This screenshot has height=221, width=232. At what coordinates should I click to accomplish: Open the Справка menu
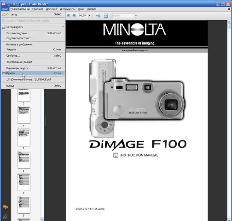point(91,9)
